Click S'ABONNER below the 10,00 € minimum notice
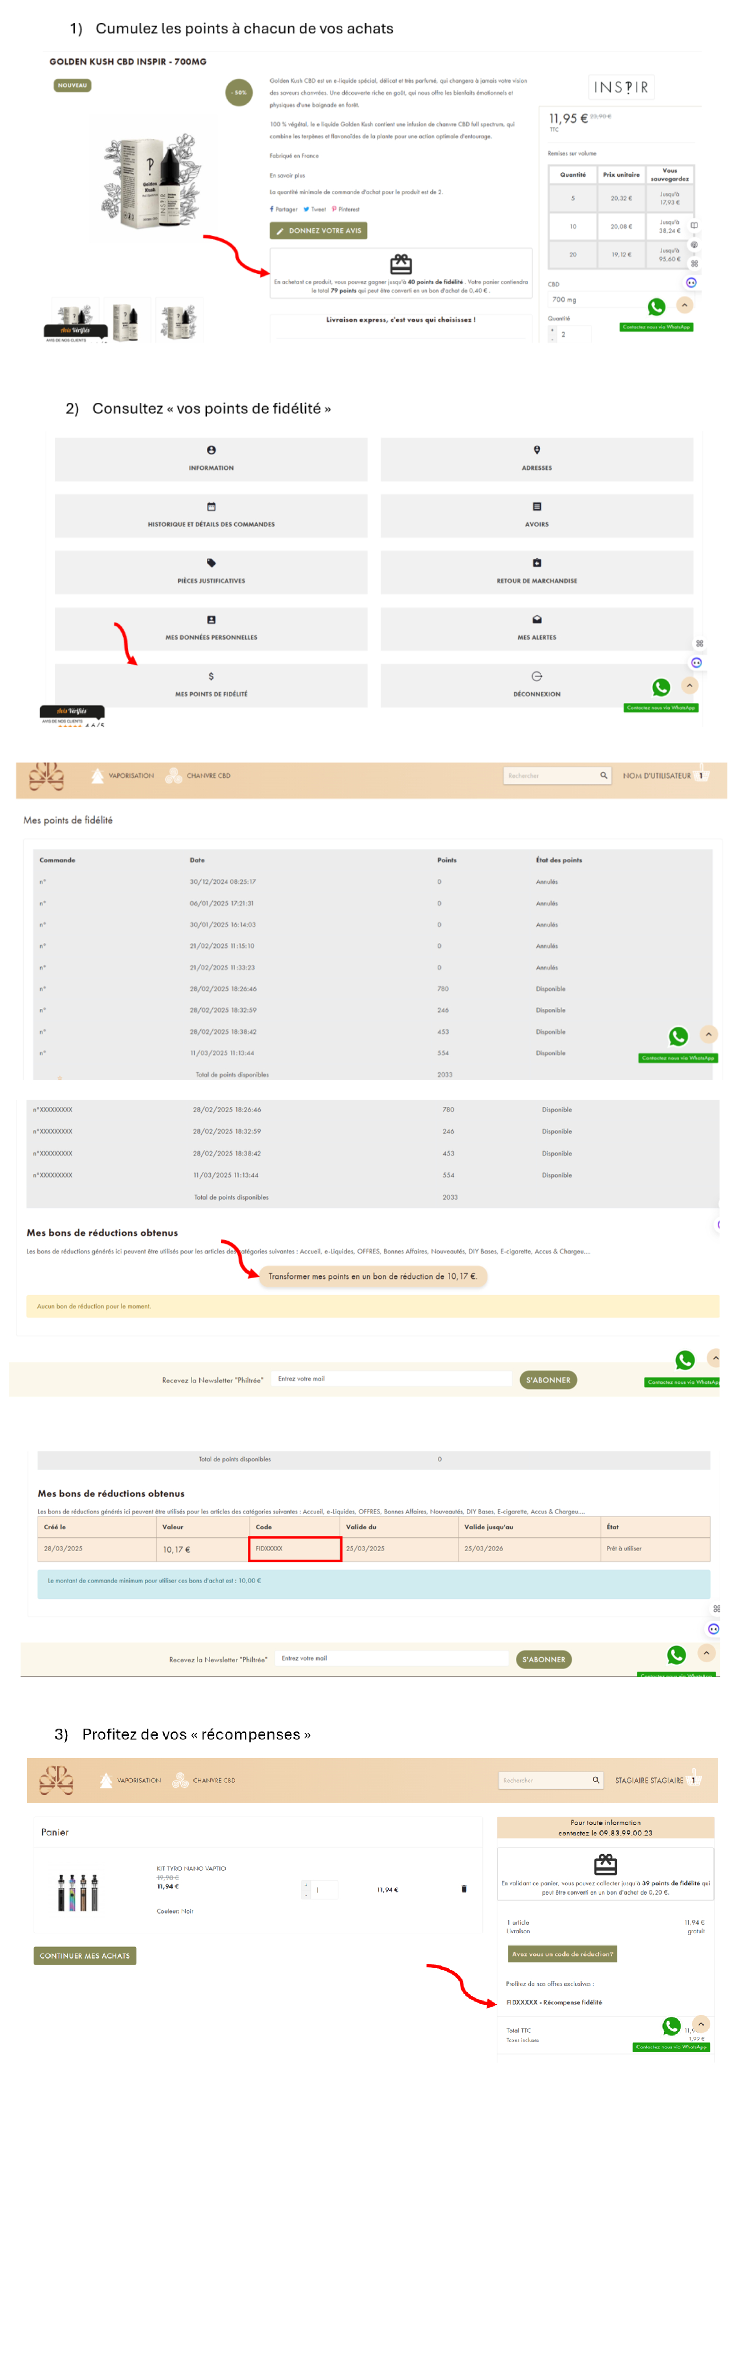The height and width of the screenshot is (2368, 747). pyautogui.click(x=544, y=1659)
